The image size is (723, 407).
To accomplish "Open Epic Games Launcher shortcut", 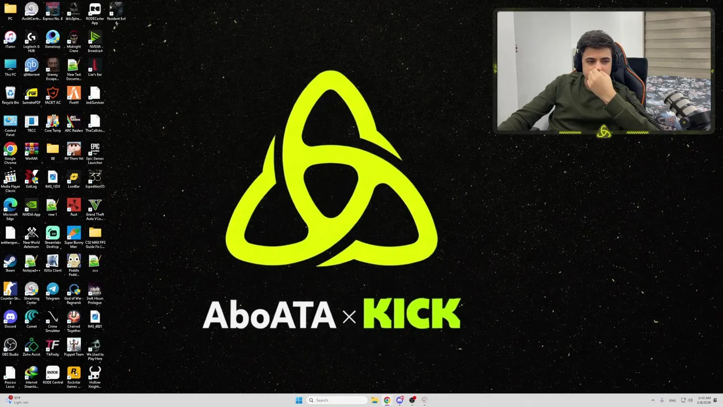I will click(95, 154).
